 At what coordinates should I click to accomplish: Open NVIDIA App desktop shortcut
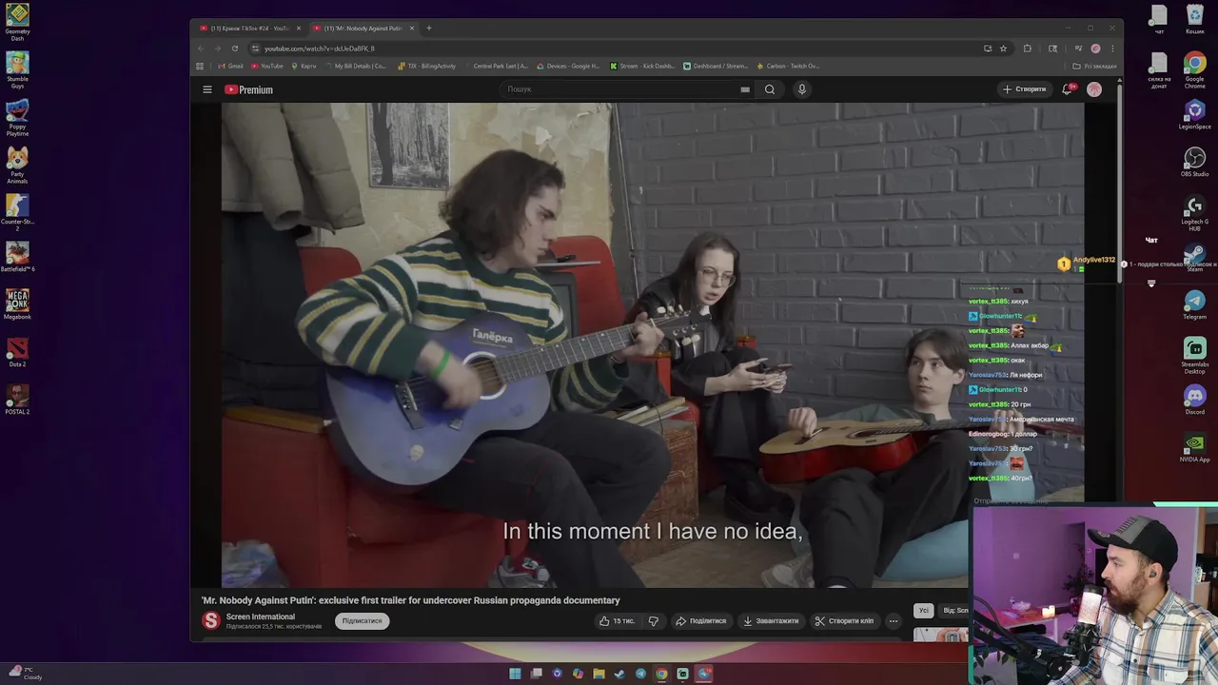click(x=1194, y=447)
